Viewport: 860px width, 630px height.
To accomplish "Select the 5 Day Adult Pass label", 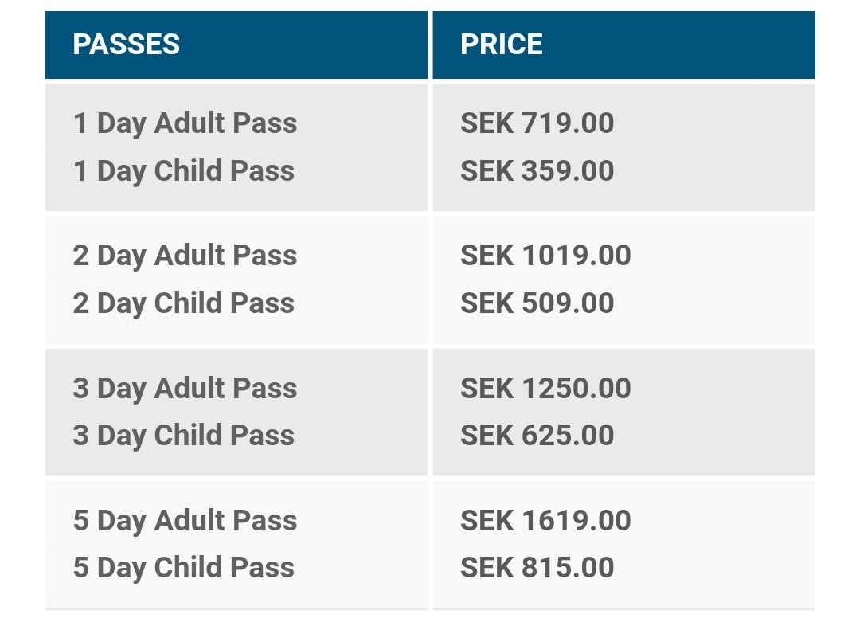I will (185, 521).
